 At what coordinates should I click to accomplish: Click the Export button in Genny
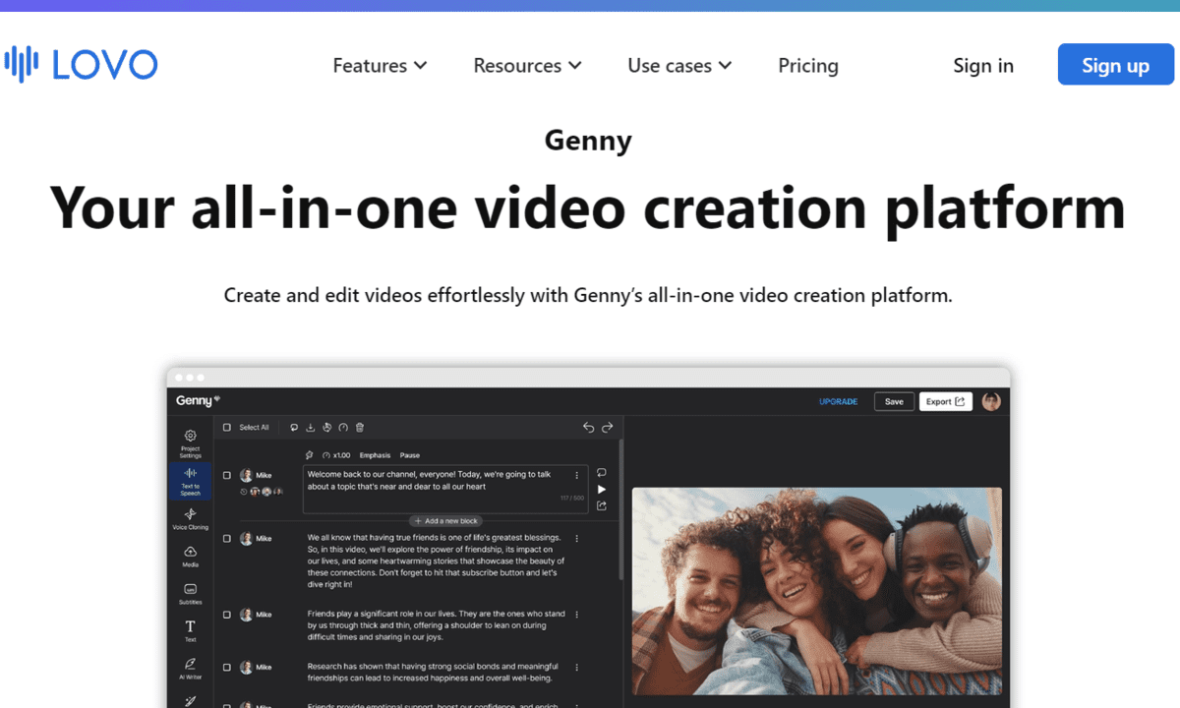[x=945, y=401]
